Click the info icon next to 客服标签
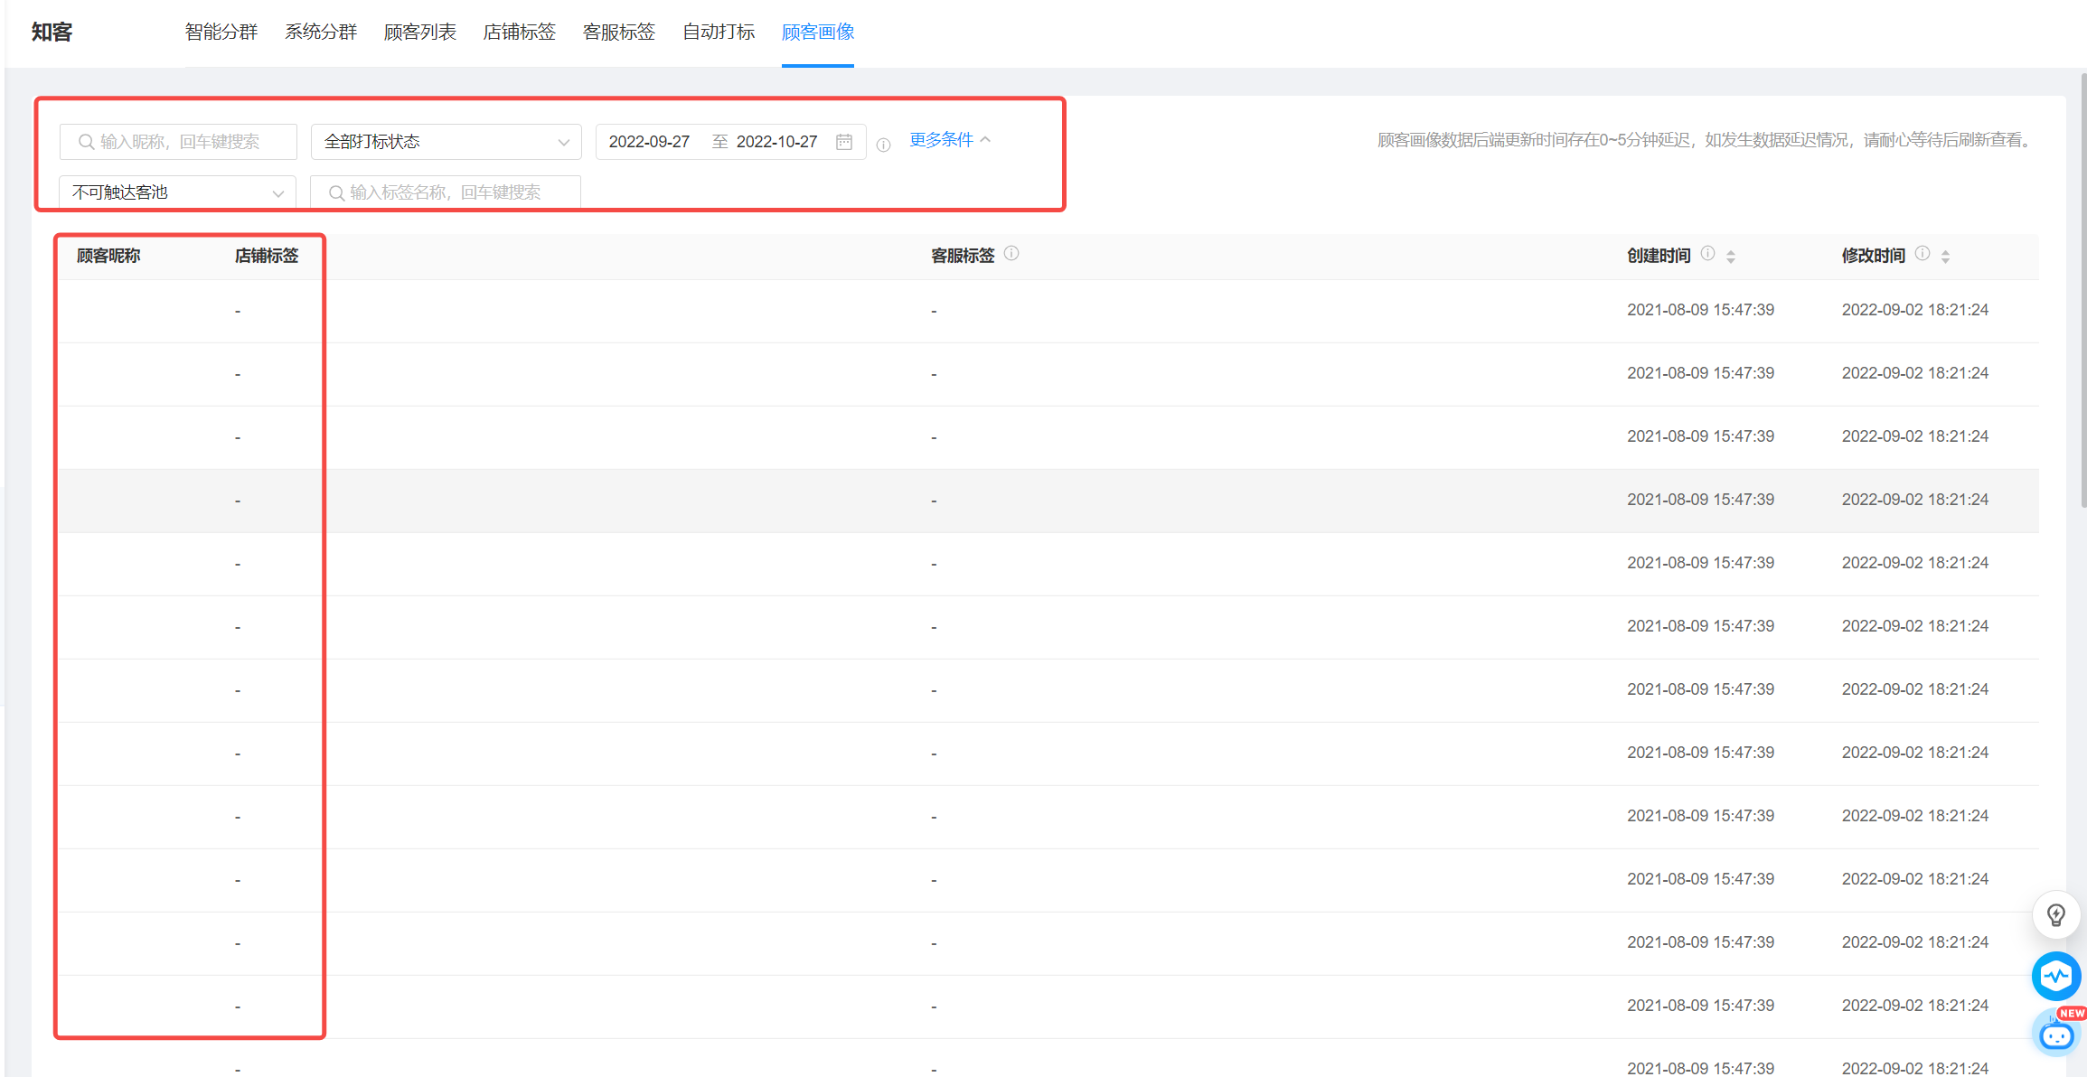Image resolution: width=2087 pixels, height=1077 pixels. click(x=1011, y=254)
